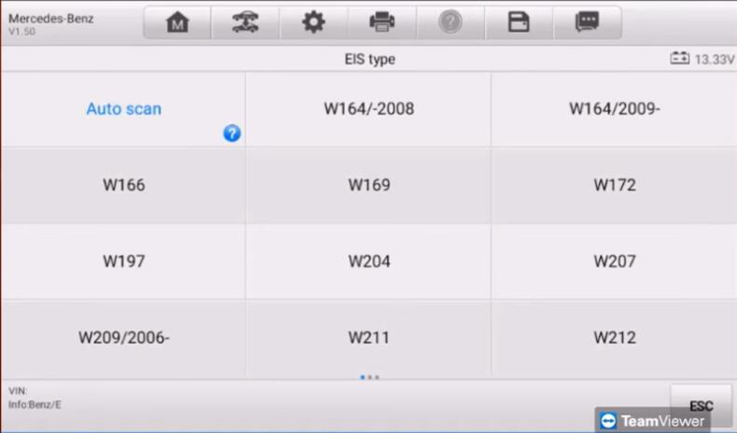
Task: Click the TeamViewer badge
Action: click(653, 420)
